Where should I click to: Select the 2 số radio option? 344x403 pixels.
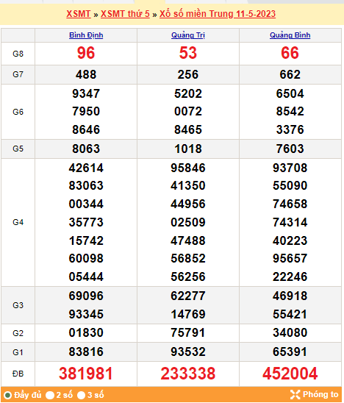tap(50, 395)
